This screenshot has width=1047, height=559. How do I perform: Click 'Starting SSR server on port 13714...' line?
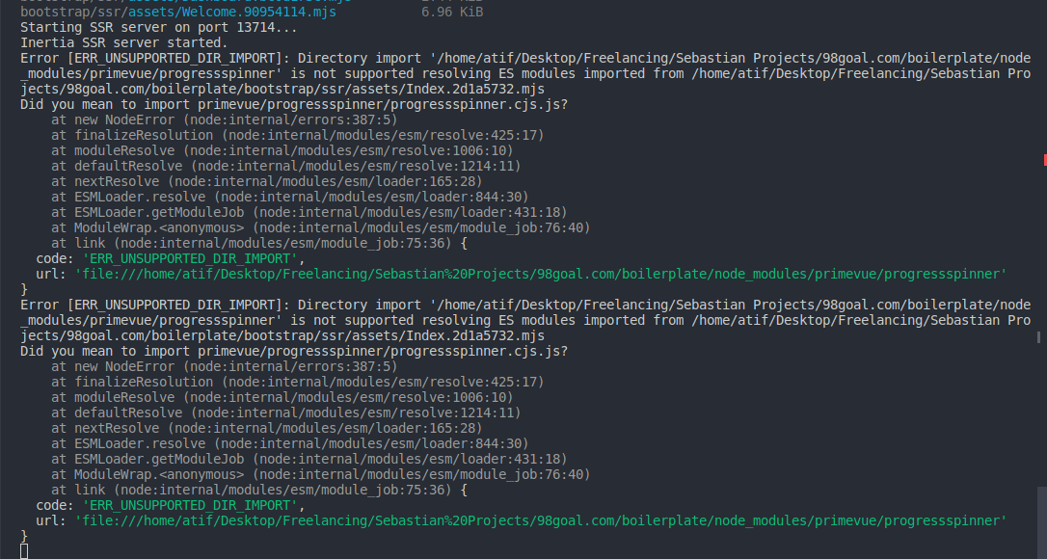point(159,27)
